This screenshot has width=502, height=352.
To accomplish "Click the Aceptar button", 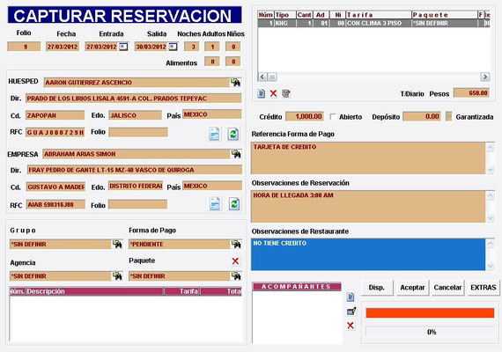I will (412, 288).
